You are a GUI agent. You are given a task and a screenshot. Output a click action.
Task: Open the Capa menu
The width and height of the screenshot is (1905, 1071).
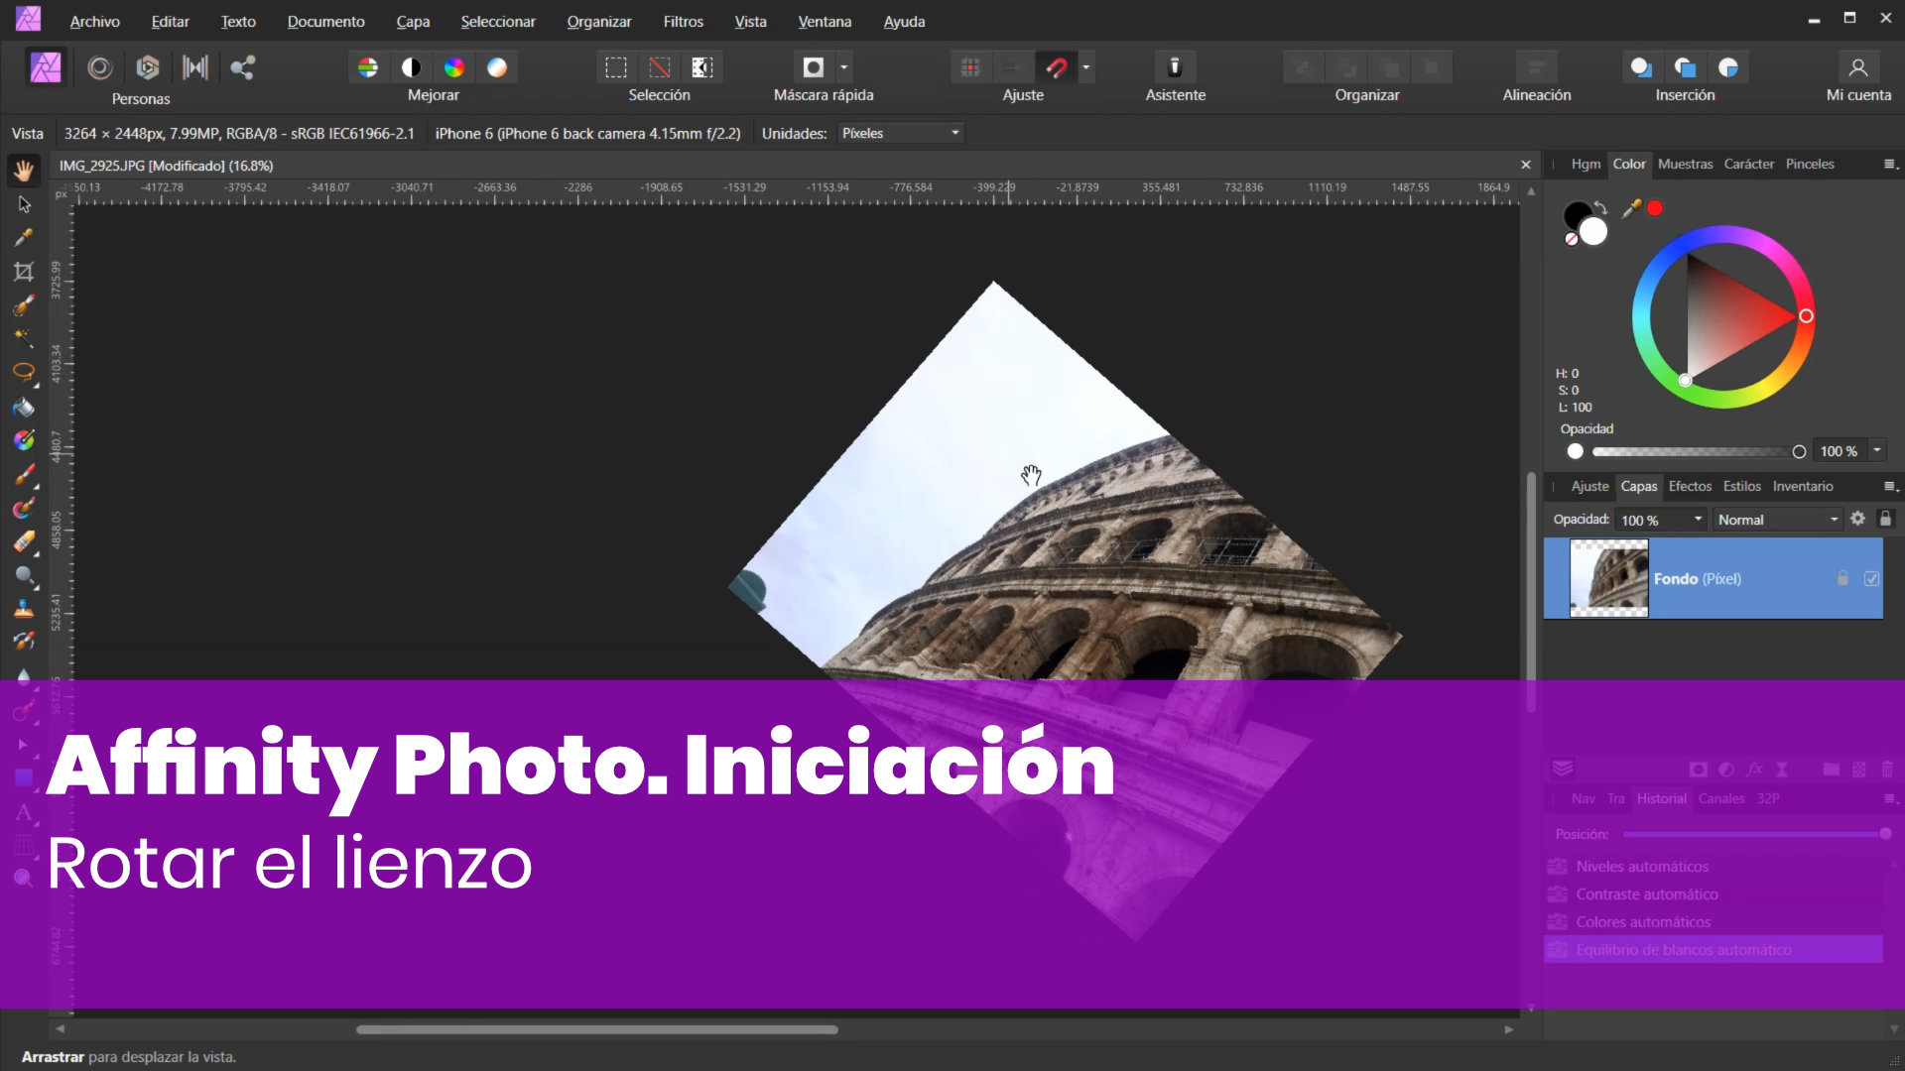413,21
